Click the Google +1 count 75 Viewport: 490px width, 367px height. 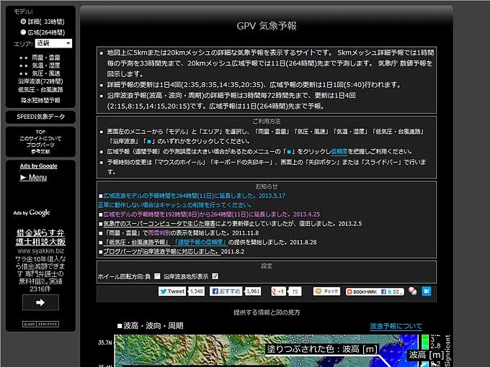point(295,291)
